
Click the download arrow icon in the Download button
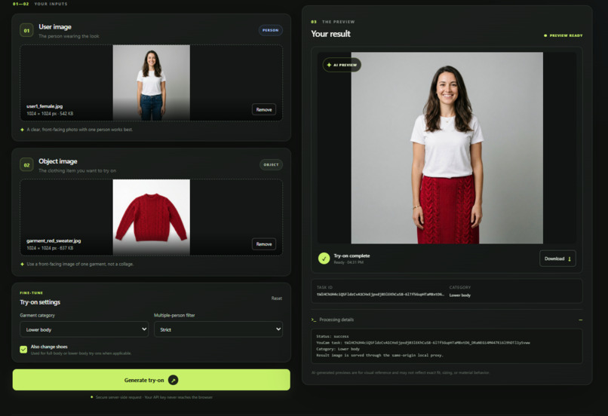pyautogui.click(x=570, y=258)
